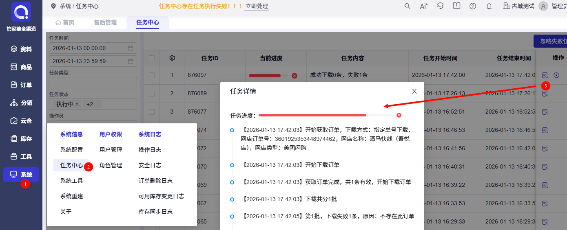Click the start time field 2026-01-13 00:00:00

click(x=93, y=48)
